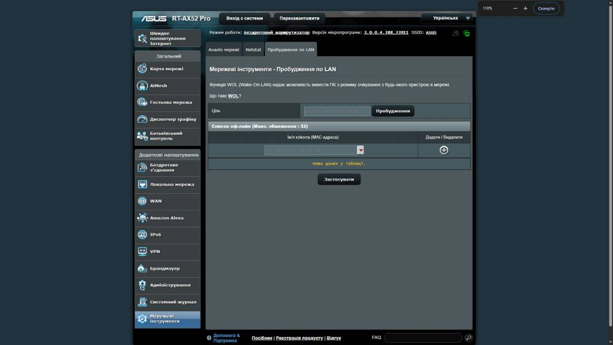Expand the Українська language dropdown
The image size is (613, 345).
click(x=468, y=18)
